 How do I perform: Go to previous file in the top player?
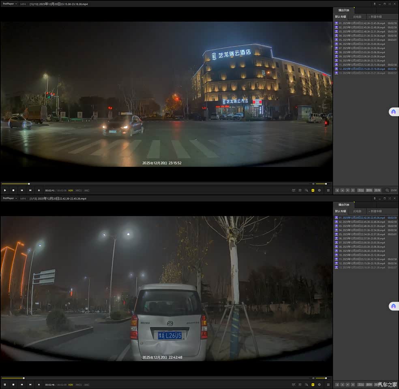click(x=22, y=190)
